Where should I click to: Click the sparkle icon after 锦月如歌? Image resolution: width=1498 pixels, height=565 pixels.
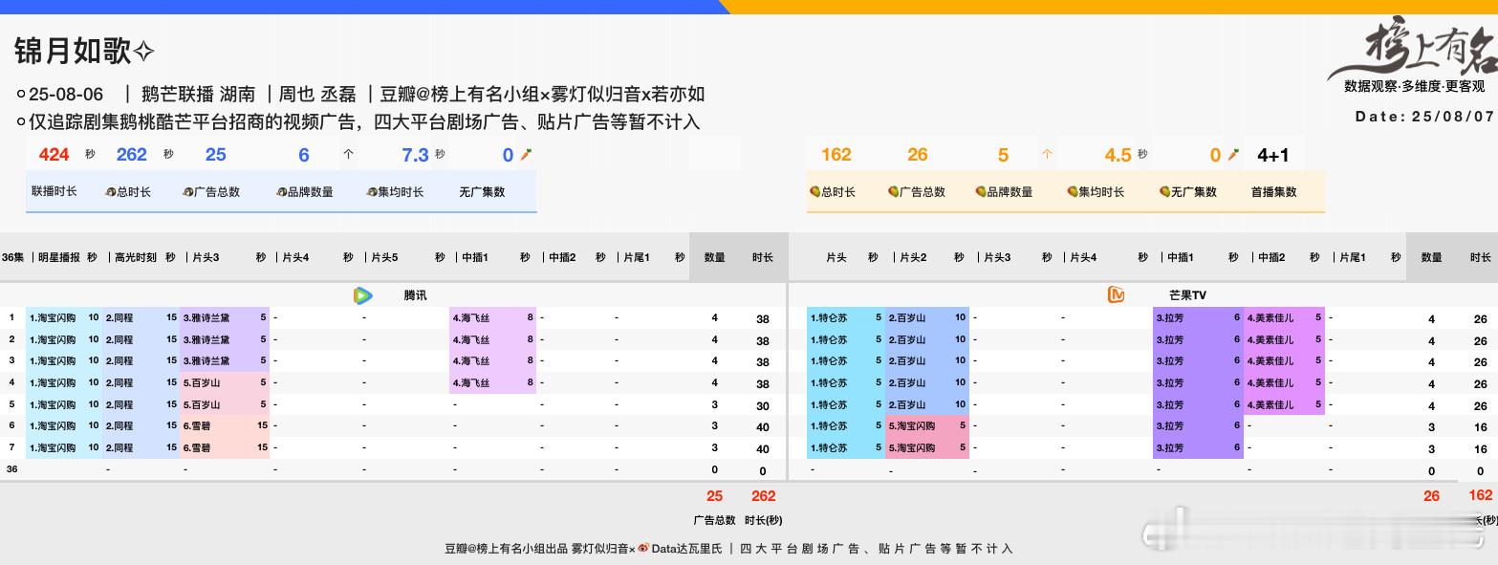click(x=145, y=51)
